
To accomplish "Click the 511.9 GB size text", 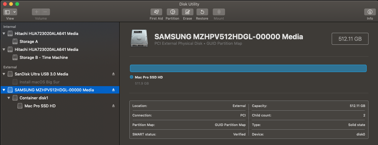I will [142, 83].
